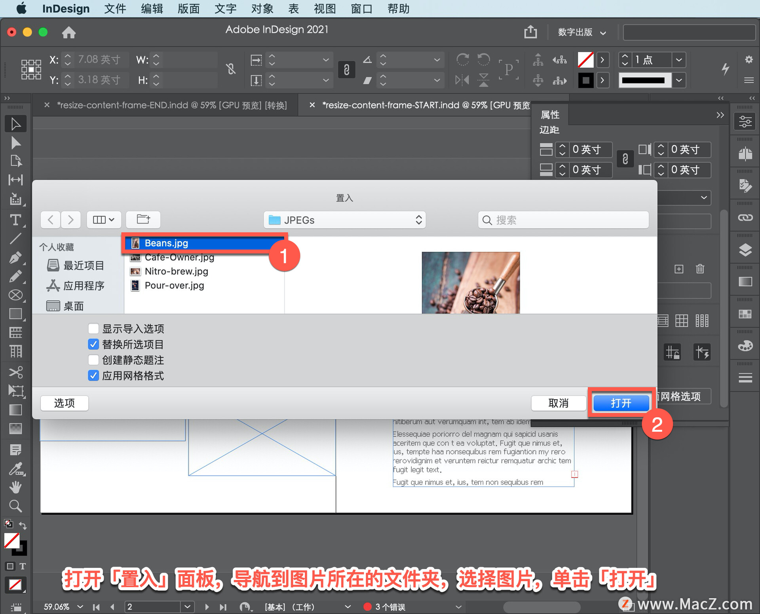
Task: Open the zoom level 59.06% dropdown
Action: point(80,606)
